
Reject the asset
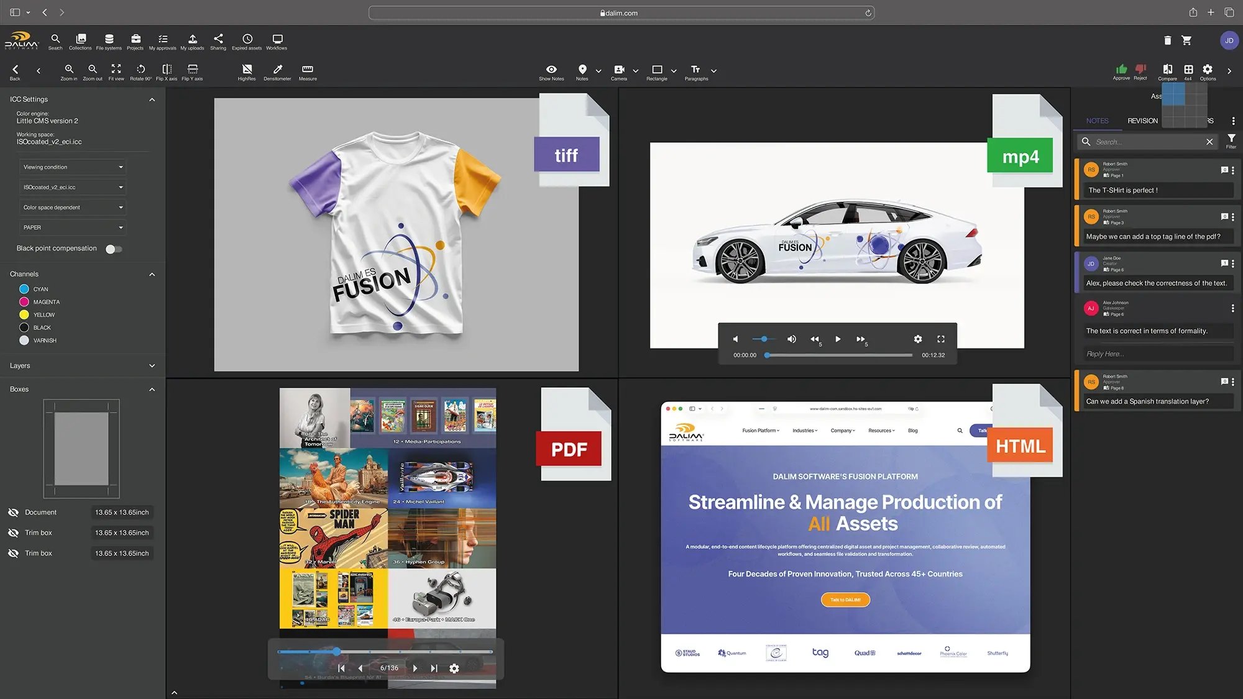click(x=1140, y=72)
